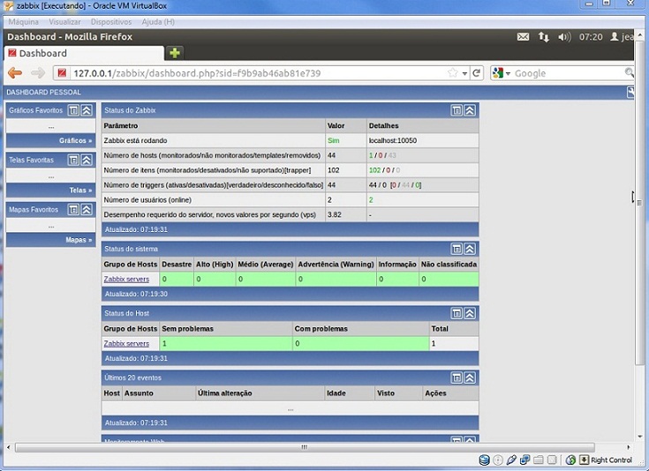Open the Google search engine dropdown
This screenshot has width=649, height=471.
click(502, 73)
